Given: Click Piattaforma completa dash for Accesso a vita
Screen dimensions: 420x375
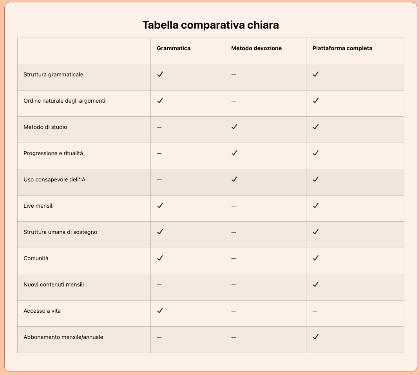Looking at the screenshot, I should (315, 311).
